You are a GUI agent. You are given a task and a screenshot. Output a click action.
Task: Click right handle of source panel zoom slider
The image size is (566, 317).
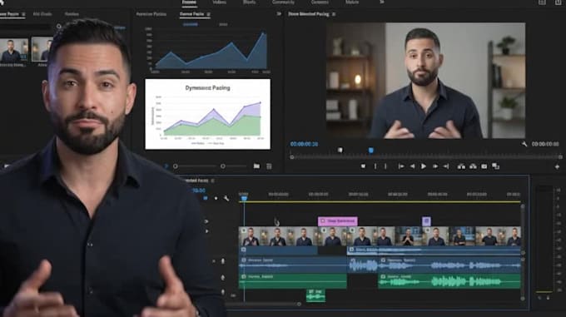tap(223, 166)
